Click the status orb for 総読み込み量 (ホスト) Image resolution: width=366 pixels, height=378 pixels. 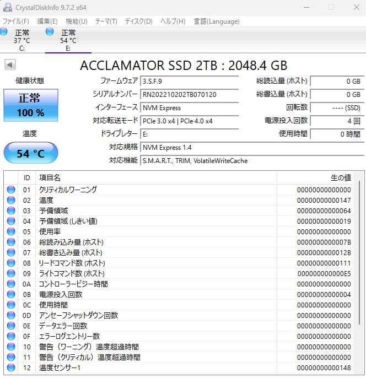pyautogui.click(x=11, y=242)
